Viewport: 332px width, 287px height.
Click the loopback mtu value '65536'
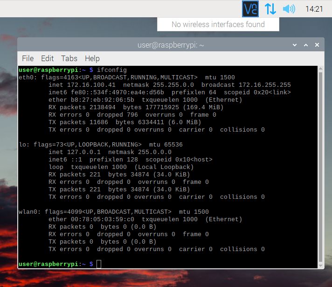[173, 145]
